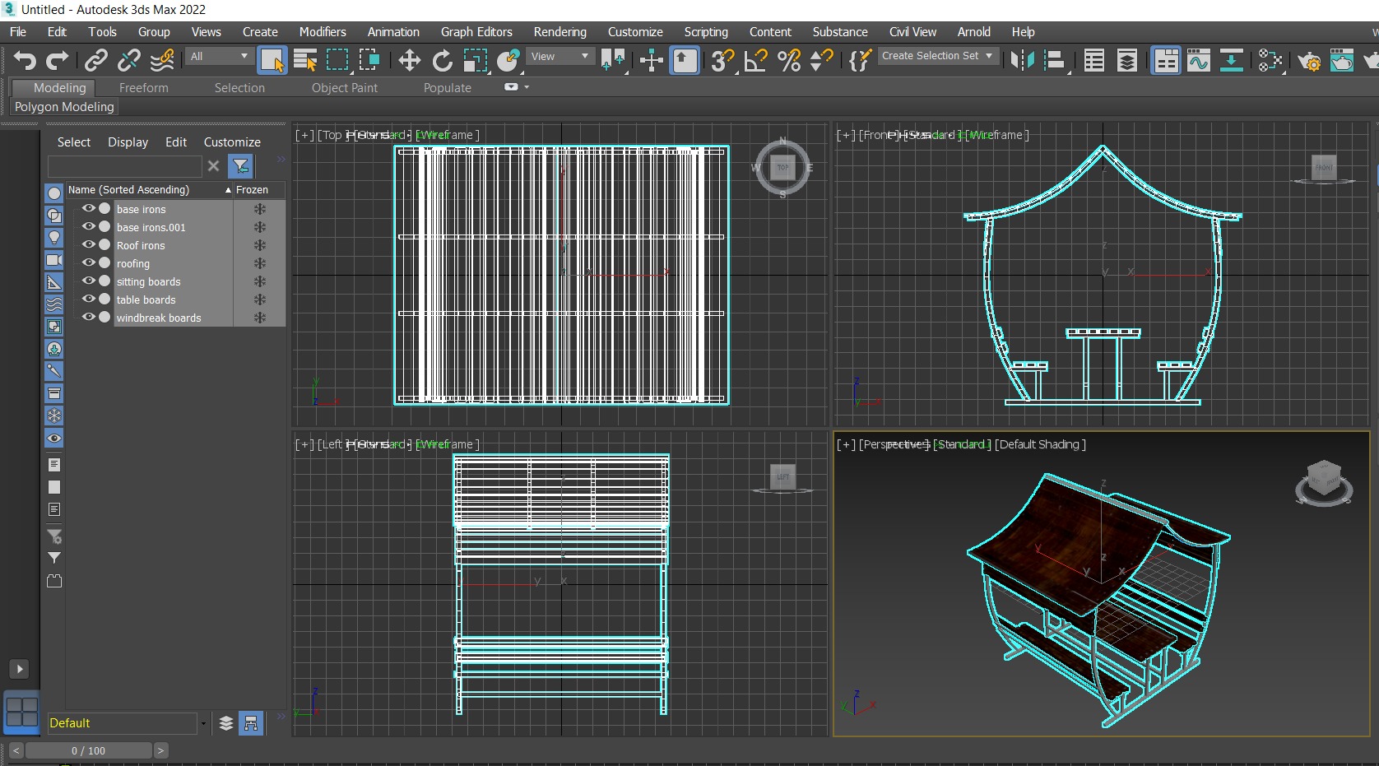Sort by Name column header
This screenshot has height=766, width=1379.
[x=149, y=190]
